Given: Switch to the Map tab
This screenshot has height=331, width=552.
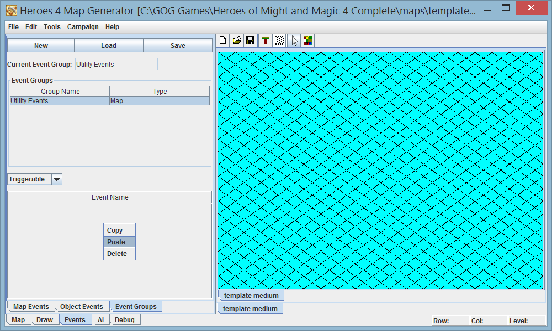Looking at the screenshot, I should 18,320.
